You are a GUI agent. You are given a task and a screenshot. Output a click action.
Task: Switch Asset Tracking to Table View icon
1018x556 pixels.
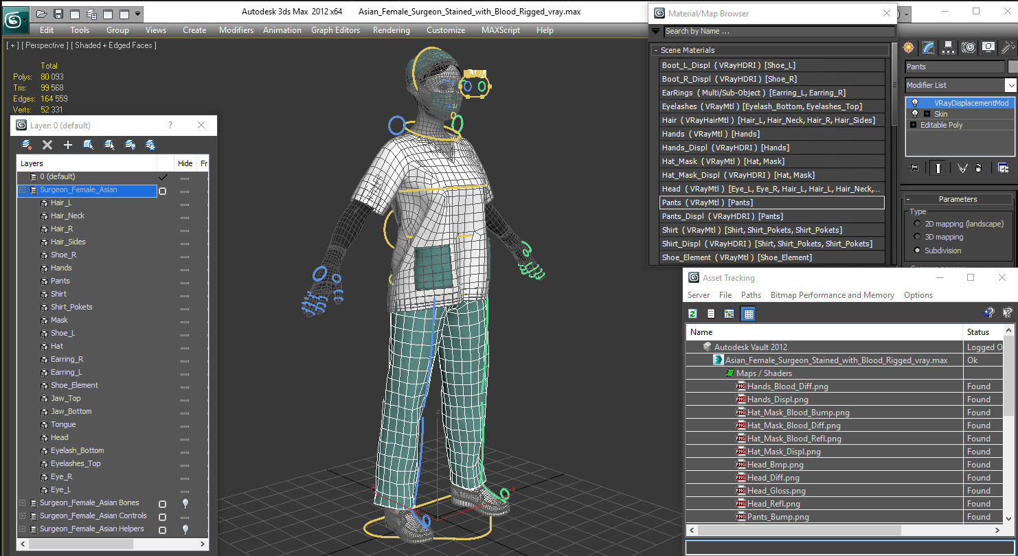pos(748,314)
